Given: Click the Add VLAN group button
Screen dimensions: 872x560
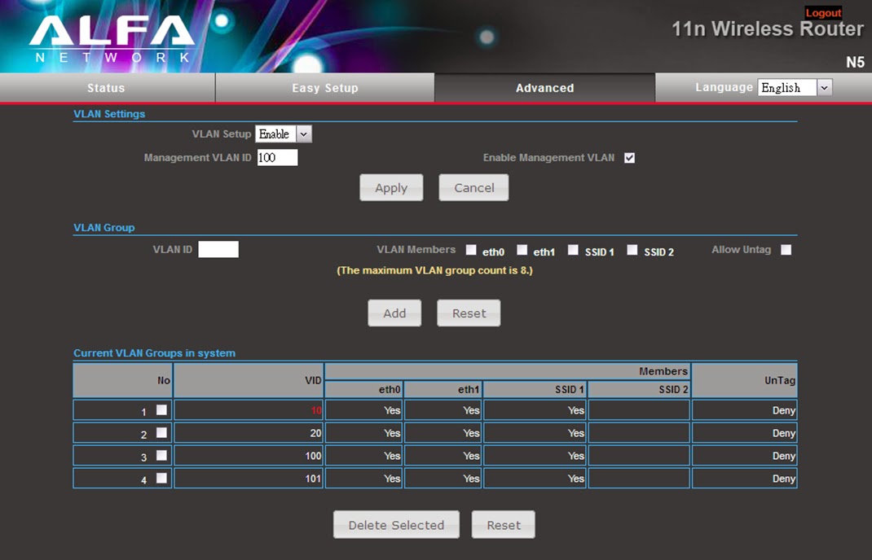Looking at the screenshot, I should point(394,313).
